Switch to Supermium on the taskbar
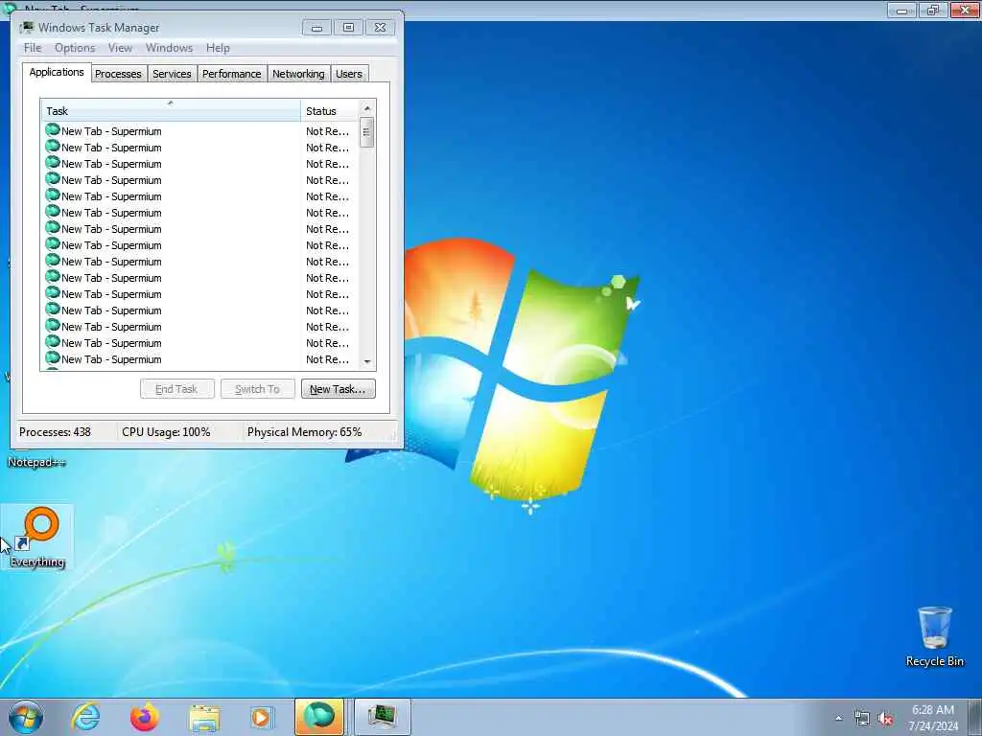The height and width of the screenshot is (736, 982). [x=319, y=717]
